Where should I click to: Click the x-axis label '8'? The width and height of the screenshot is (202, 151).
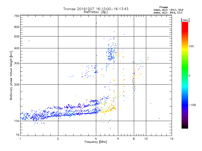click(134, 139)
